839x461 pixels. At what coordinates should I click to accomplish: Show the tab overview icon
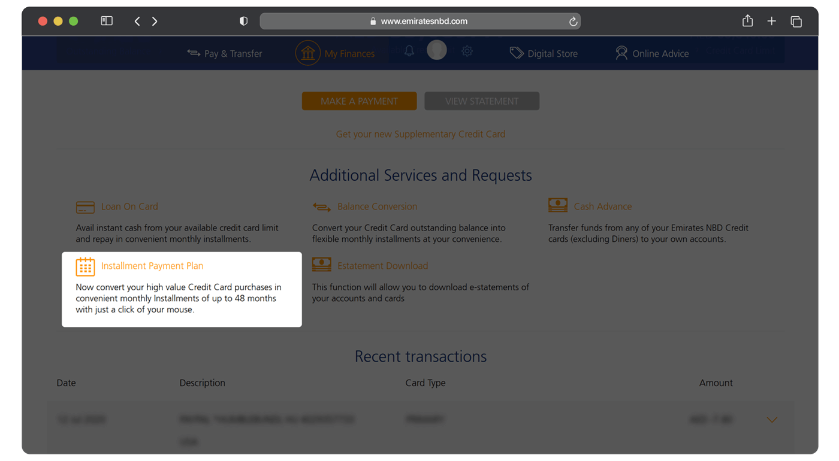[796, 22]
